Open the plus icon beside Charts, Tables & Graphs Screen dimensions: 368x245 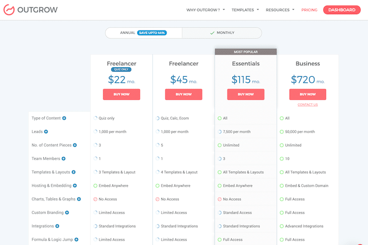(x=79, y=199)
